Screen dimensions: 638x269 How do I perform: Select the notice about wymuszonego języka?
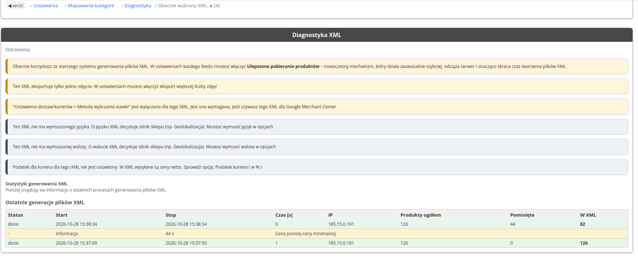tap(317, 127)
